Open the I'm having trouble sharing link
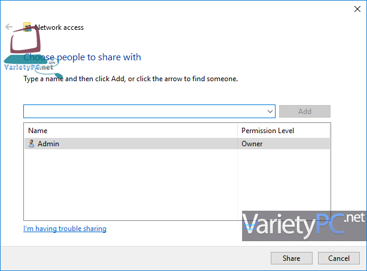 pyautogui.click(x=65, y=229)
